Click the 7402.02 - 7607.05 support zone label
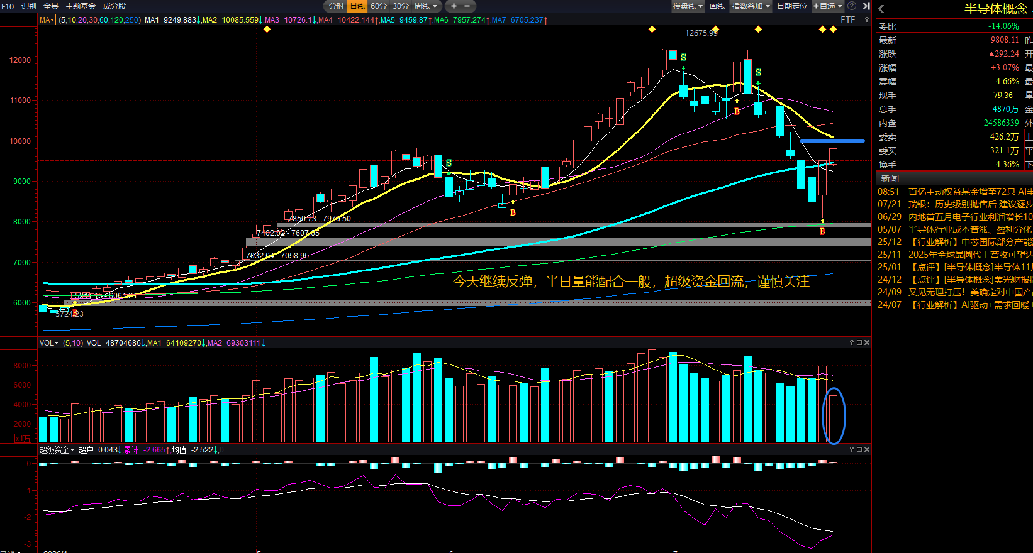Image resolution: width=1033 pixels, height=553 pixels. [288, 233]
